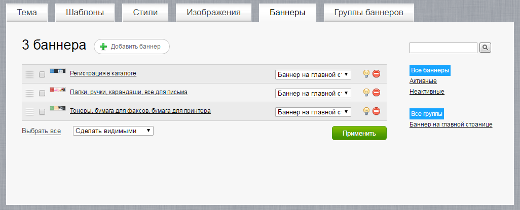This screenshot has height=210, width=520.
Task: Click drag handle of Тонеры banner row
Action: pyautogui.click(x=30, y=112)
